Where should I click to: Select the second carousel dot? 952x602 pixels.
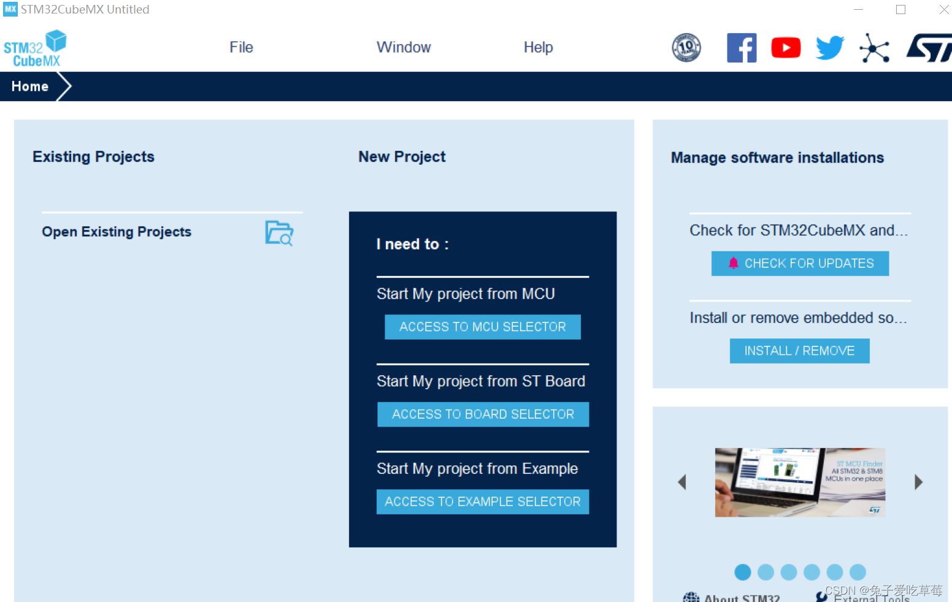pyautogui.click(x=766, y=572)
